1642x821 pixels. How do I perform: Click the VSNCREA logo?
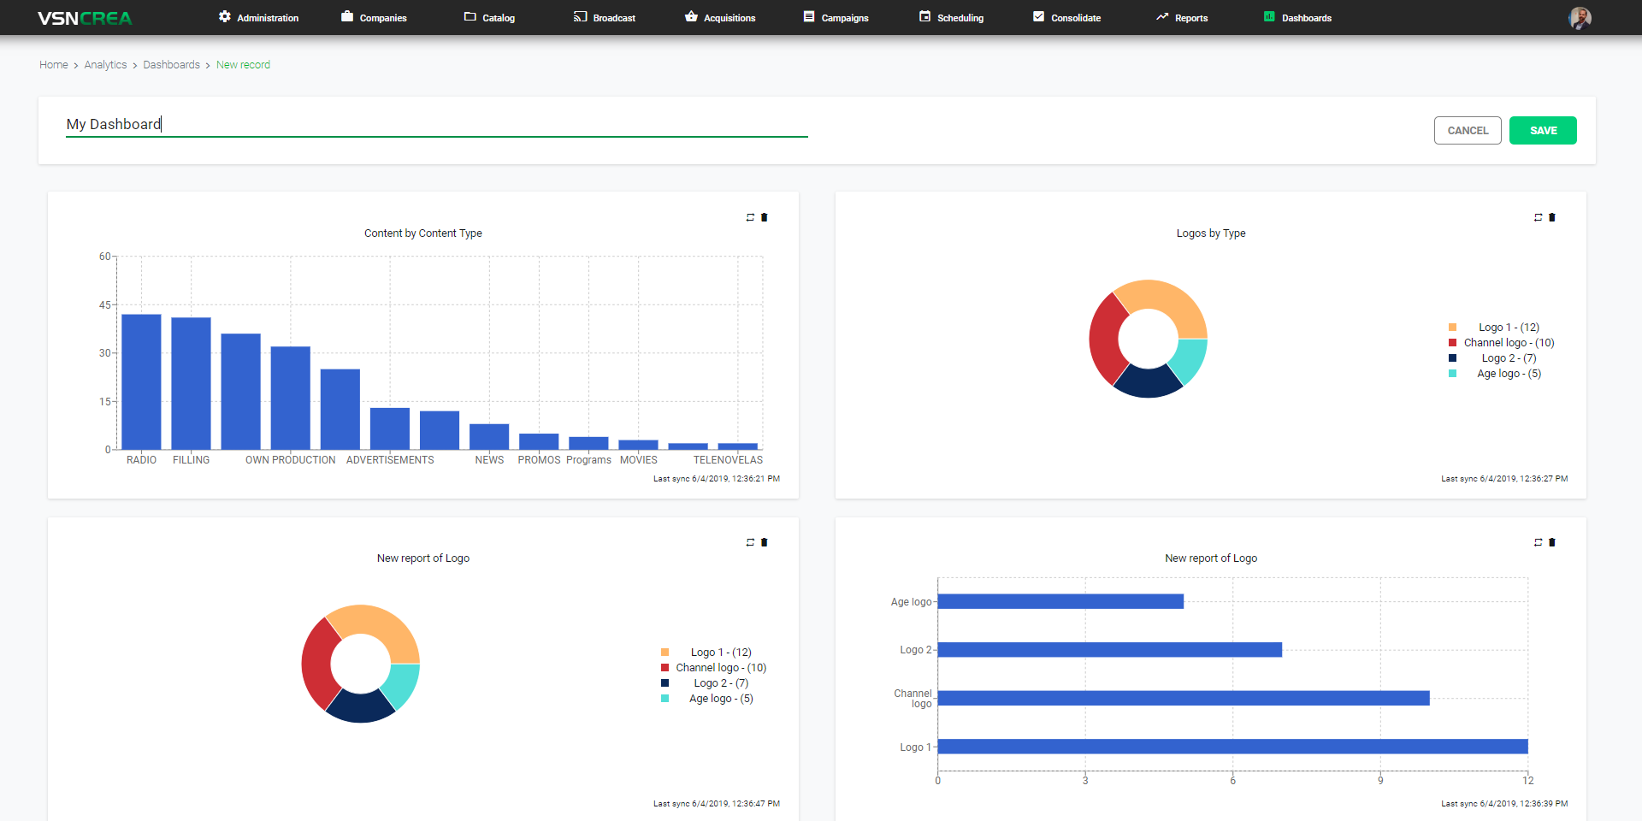85,18
